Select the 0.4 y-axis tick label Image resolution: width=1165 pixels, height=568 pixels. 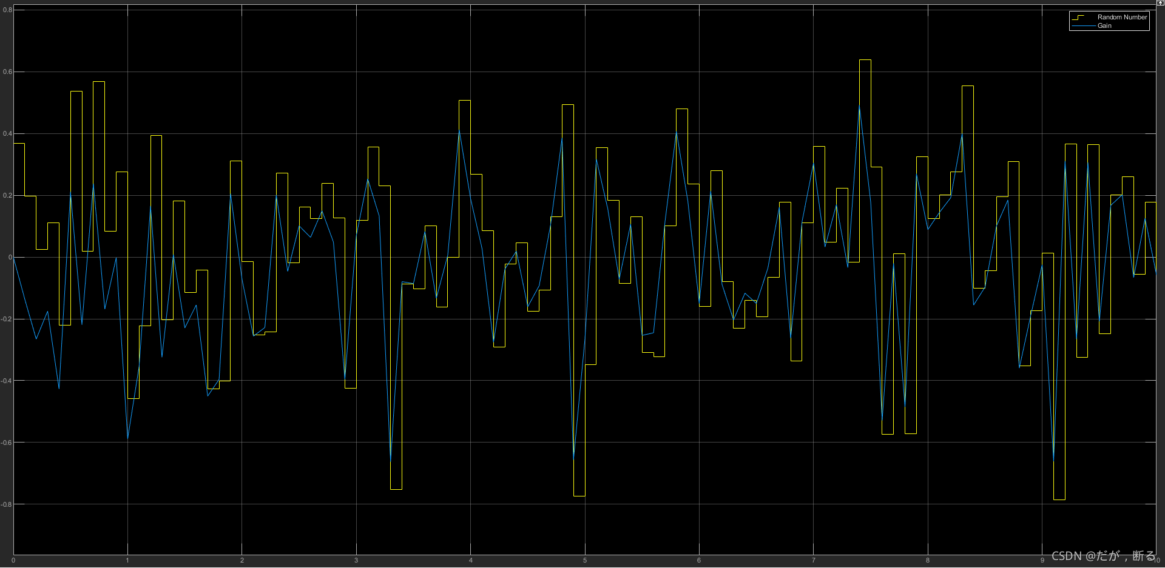pos(7,133)
